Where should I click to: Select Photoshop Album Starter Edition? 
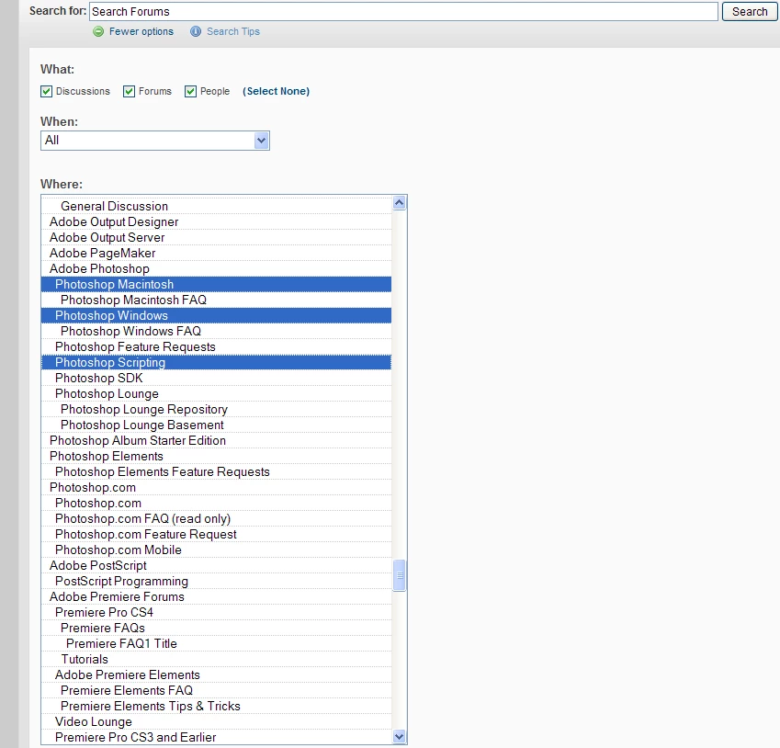point(217,440)
